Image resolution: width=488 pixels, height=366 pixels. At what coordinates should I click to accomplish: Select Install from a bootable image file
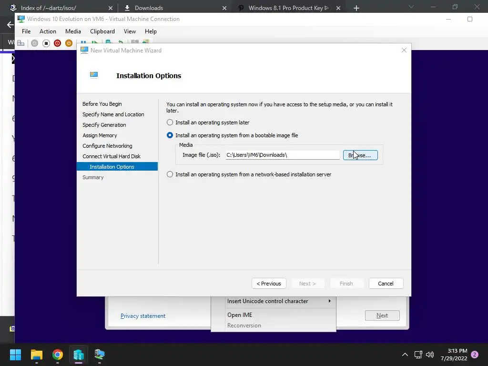(x=170, y=135)
